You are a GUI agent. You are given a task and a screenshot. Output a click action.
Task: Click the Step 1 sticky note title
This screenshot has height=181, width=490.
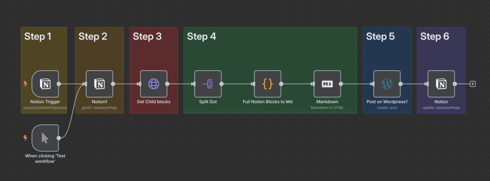point(38,36)
